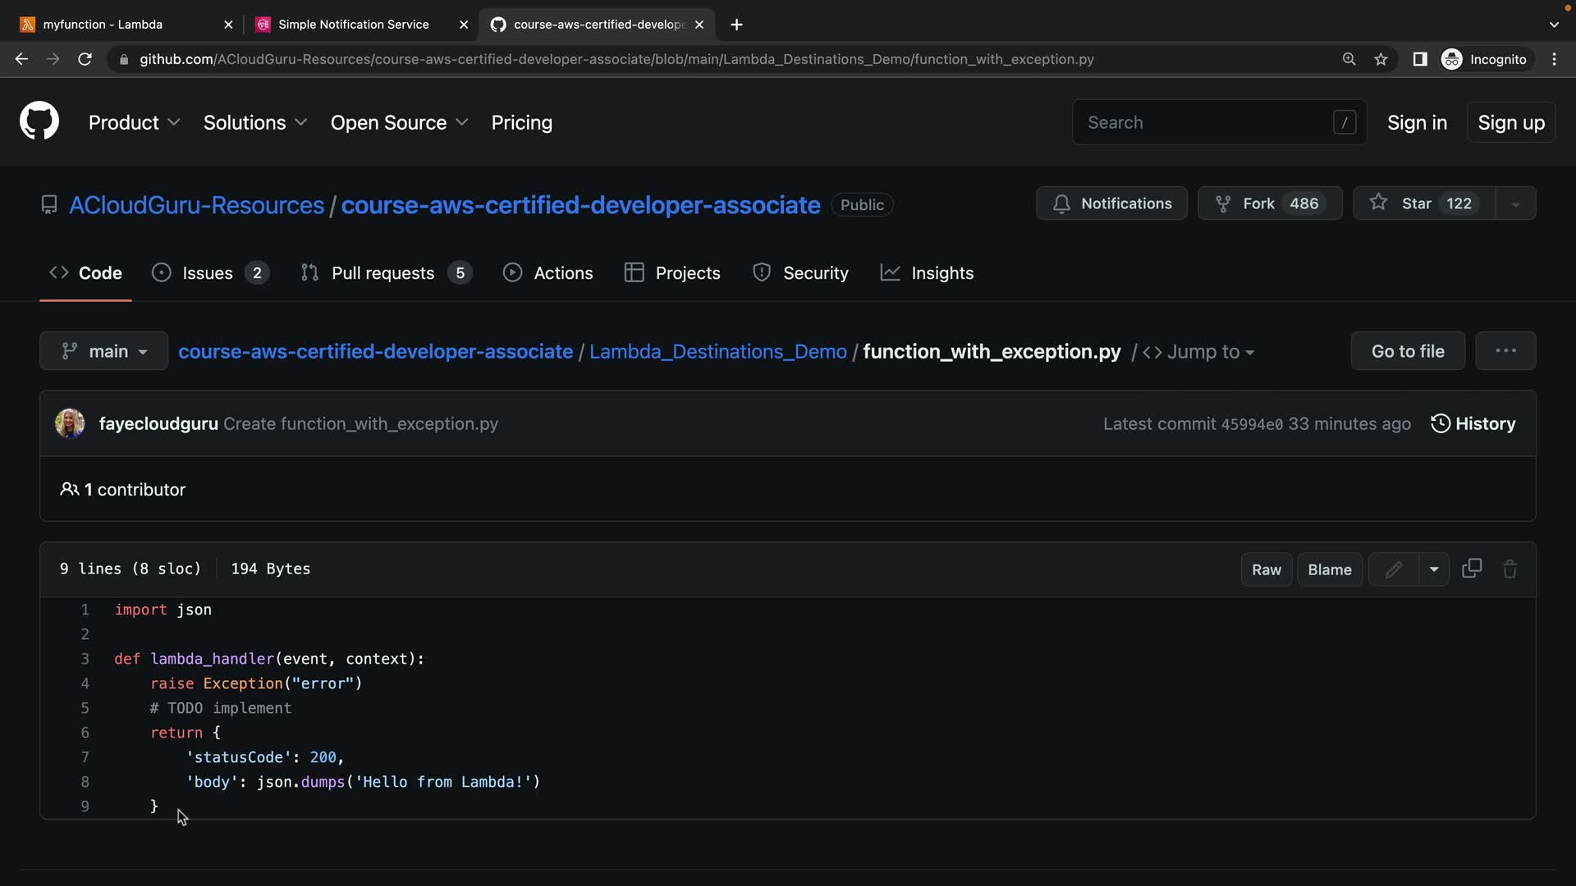Open History of commits
Viewport: 1576px width, 886px height.
[x=1473, y=423]
